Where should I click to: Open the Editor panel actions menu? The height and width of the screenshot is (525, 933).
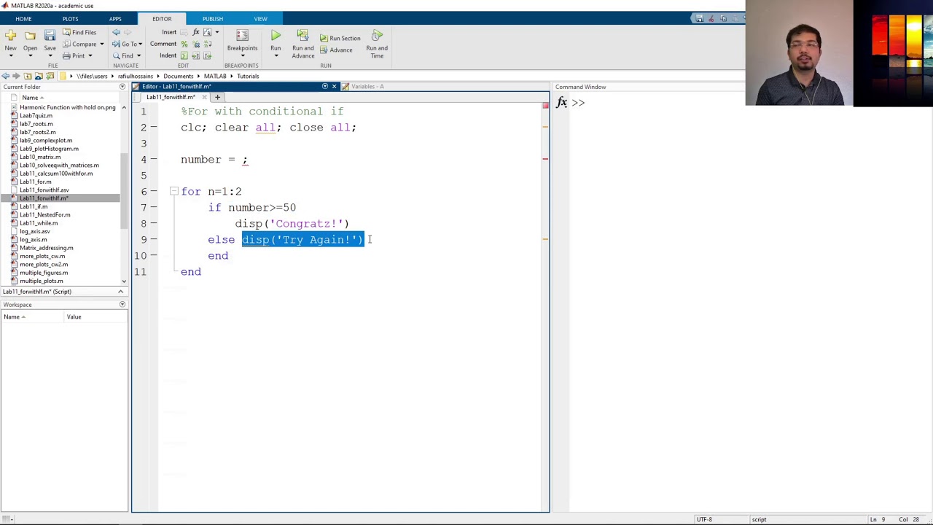325,87
